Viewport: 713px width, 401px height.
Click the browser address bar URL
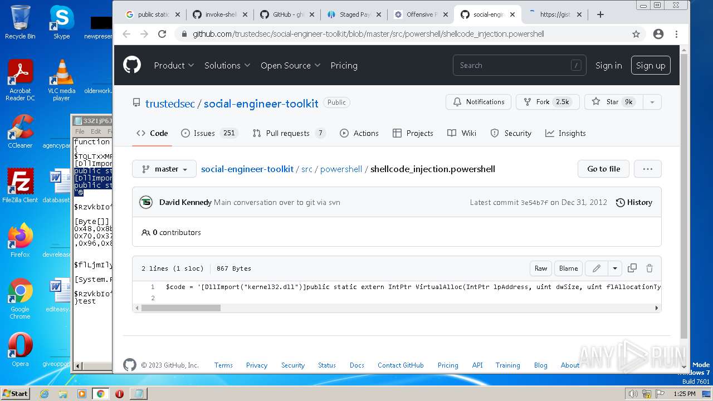click(368, 34)
